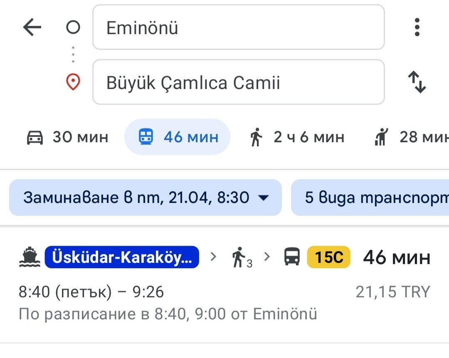Tap the Üsküdar-Karaköy ferry line badge

(122, 257)
